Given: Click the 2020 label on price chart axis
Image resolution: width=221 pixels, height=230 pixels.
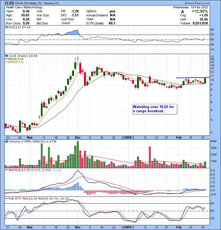Looking at the screenshot, I should pos(128,138).
